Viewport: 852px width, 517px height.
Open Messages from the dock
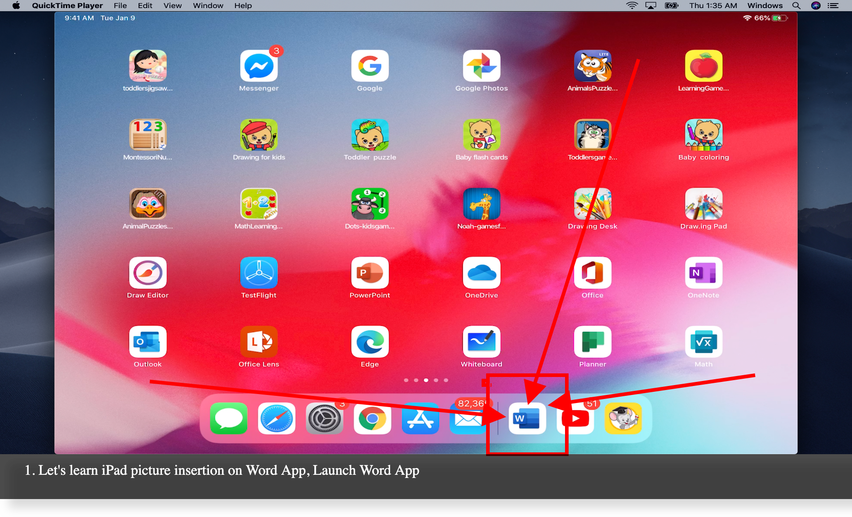coord(229,419)
